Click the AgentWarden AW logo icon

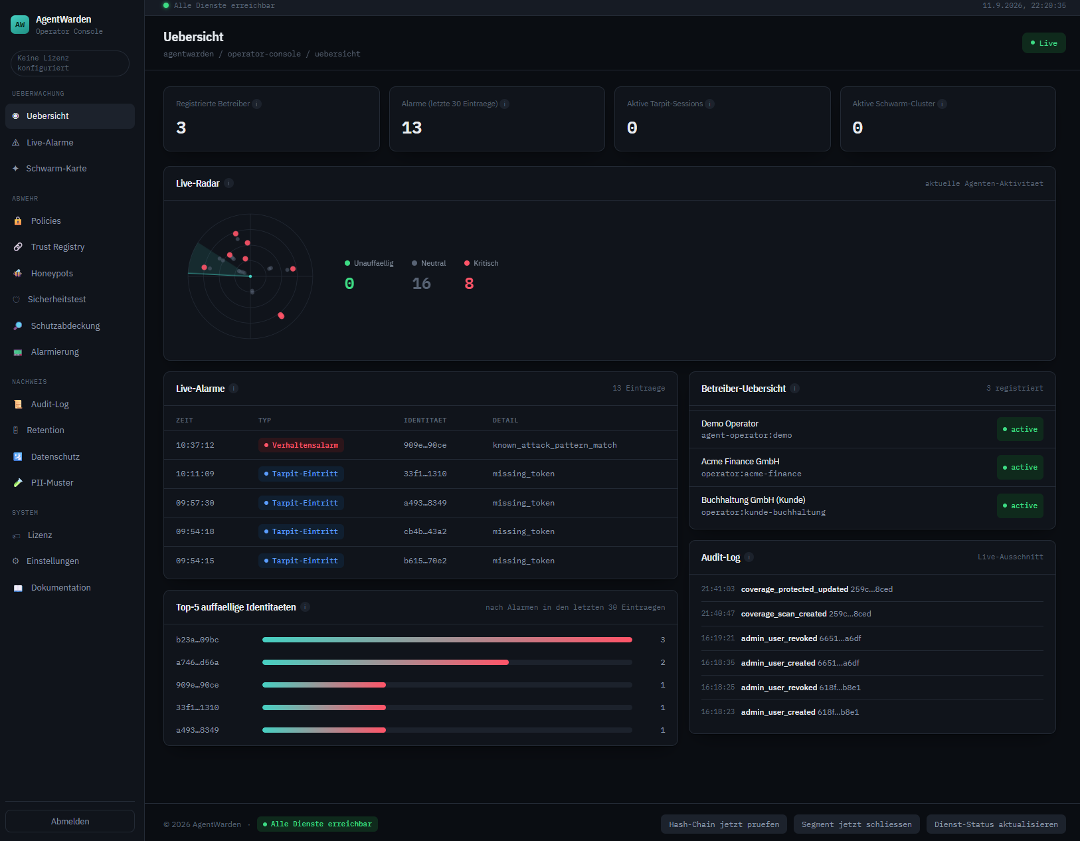[20, 25]
